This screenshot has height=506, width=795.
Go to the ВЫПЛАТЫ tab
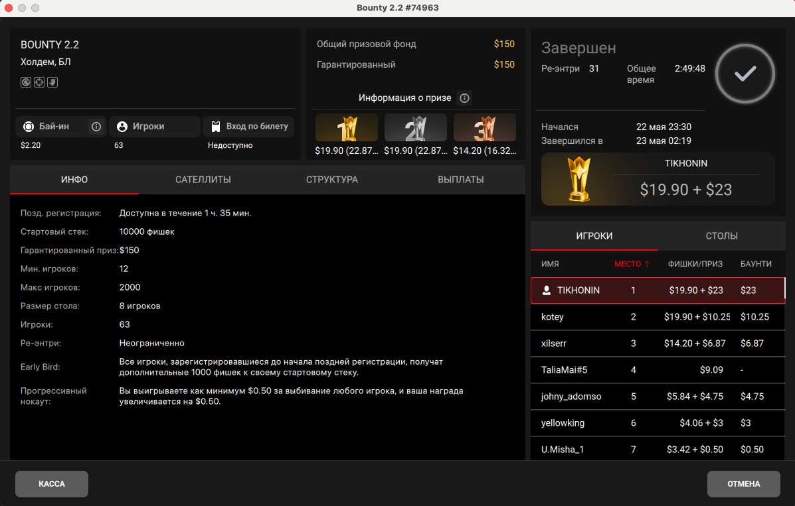461,180
